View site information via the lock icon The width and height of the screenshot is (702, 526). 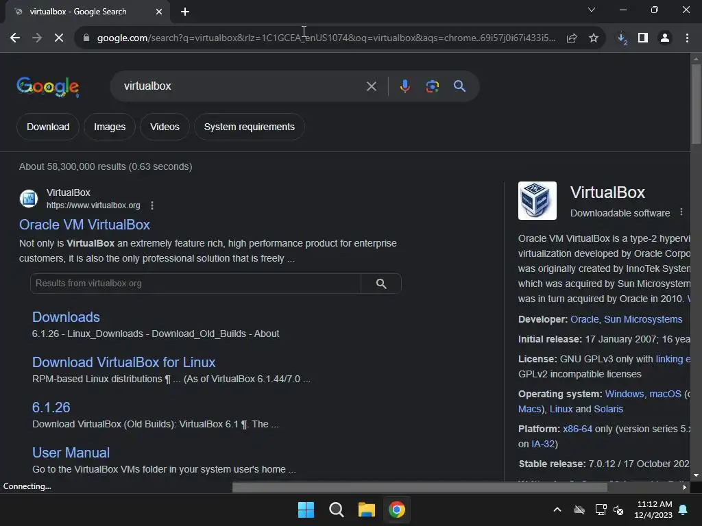pyautogui.click(x=86, y=38)
